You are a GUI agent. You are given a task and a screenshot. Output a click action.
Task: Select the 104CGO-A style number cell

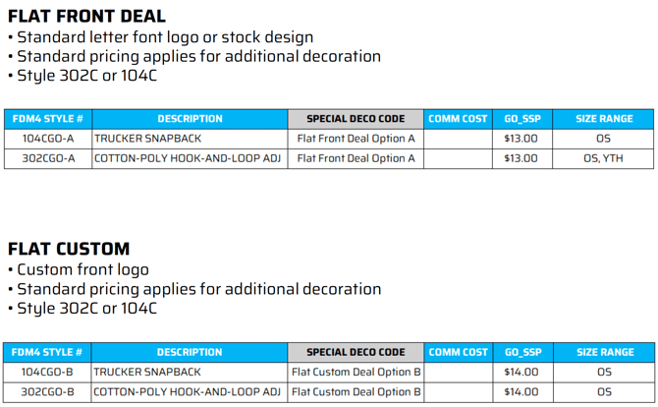click(48, 139)
